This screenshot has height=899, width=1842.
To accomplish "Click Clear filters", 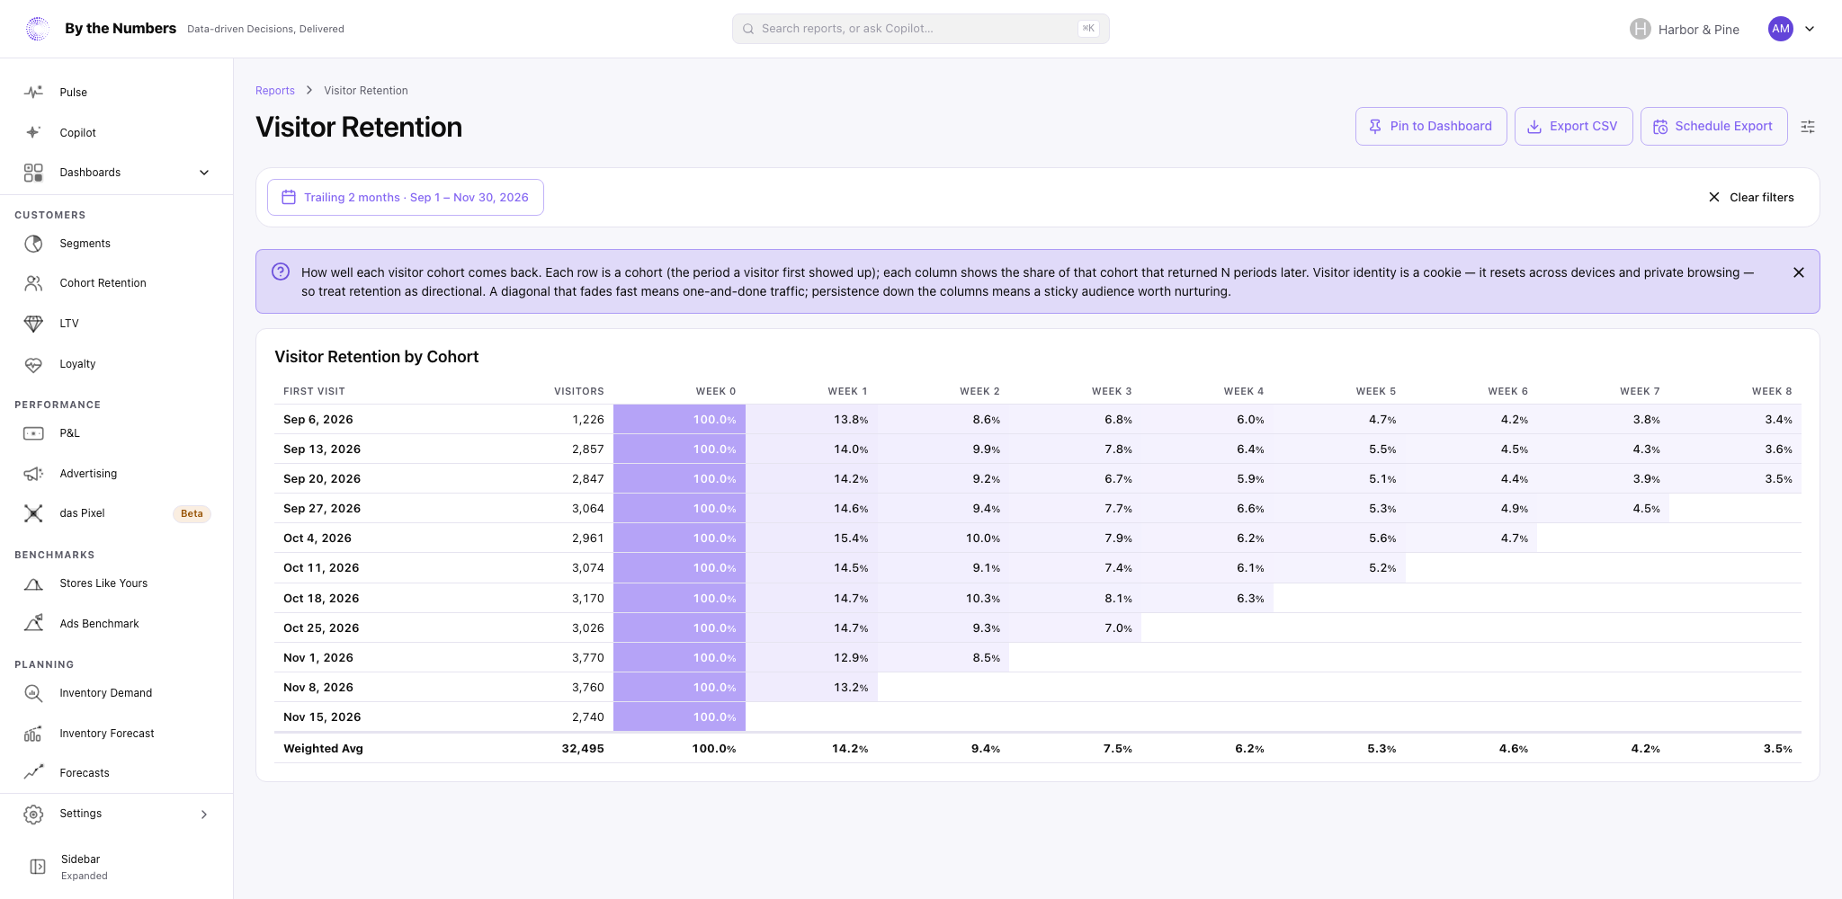I will 1751,197.
